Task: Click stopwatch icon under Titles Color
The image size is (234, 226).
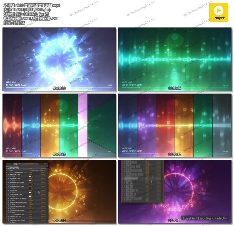Action: (11, 192)
